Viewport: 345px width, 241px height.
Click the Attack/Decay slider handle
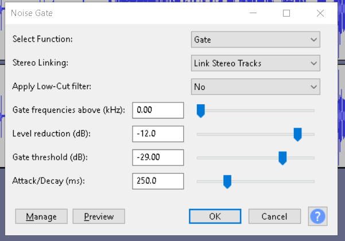point(227,181)
